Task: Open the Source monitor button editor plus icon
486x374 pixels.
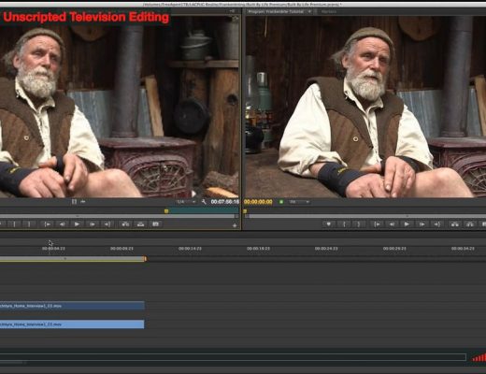Action: [235, 225]
